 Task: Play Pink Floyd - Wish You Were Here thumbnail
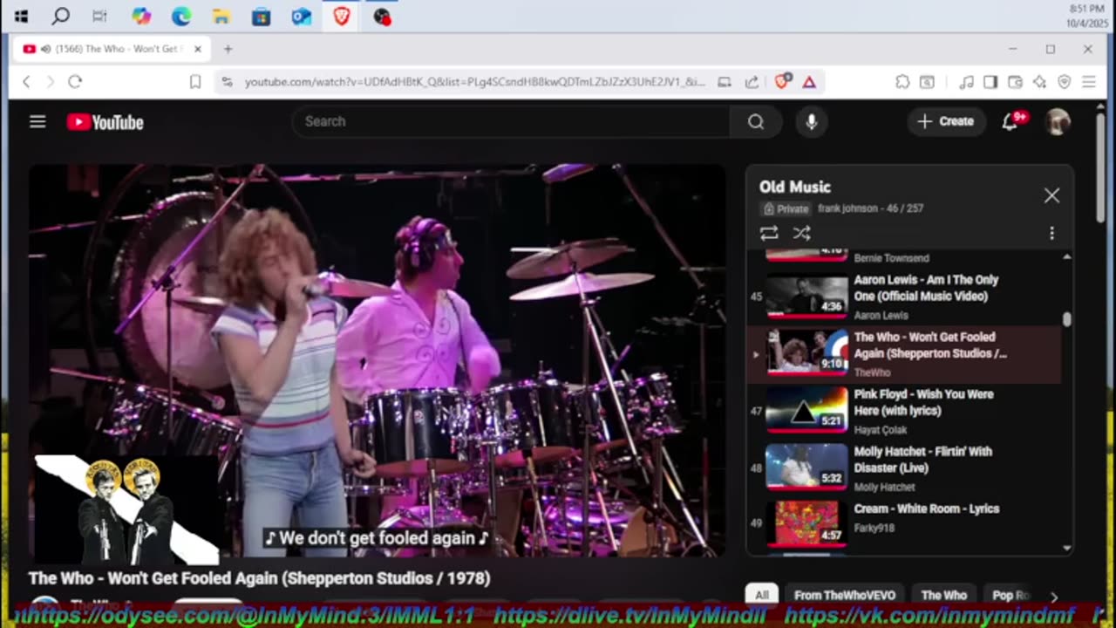pos(806,411)
